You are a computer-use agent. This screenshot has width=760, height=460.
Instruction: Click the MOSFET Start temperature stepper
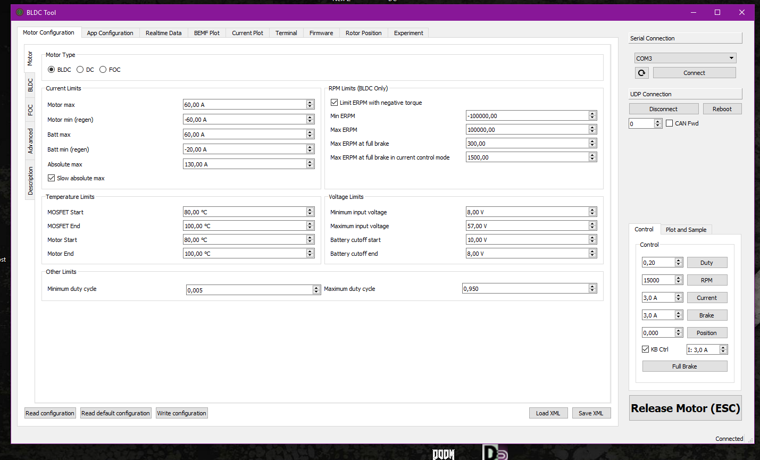click(310, 212)
